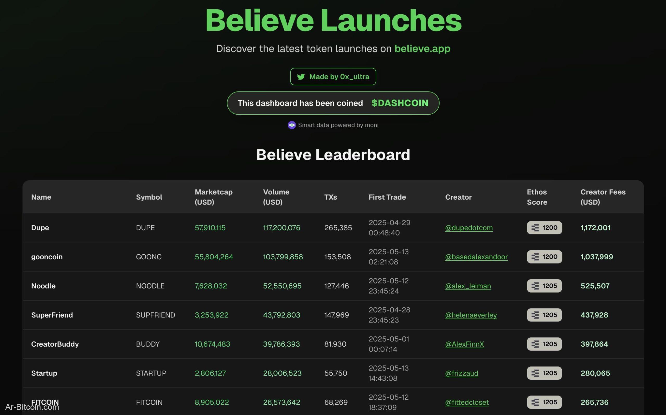Sort by Marketcap (USD) column header

[214, 197]
